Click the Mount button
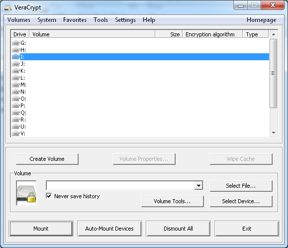The width and height of the screenshot is (288, 248). click(41, 229)
